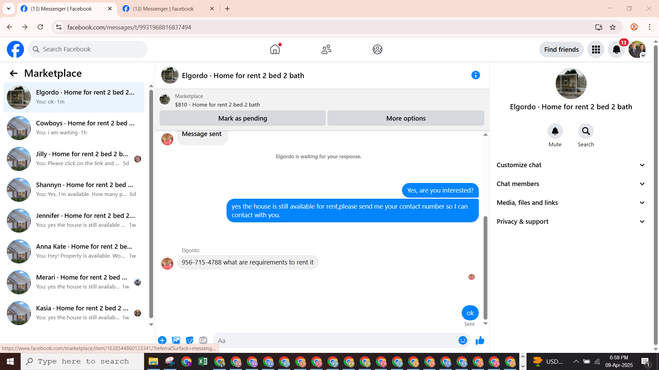Go to the Home feed icon
659x370 pixels.
(275, 49)
